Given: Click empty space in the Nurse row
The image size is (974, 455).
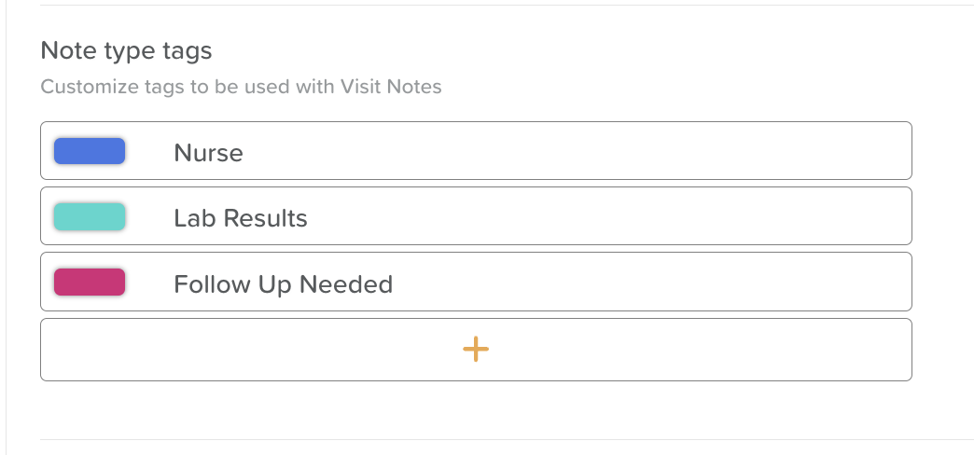Looking at the screenshot, I should point(606,151).
